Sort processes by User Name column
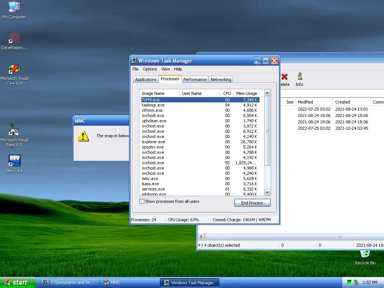The height and width of the screenshot is (288, 384). (200, 93)
